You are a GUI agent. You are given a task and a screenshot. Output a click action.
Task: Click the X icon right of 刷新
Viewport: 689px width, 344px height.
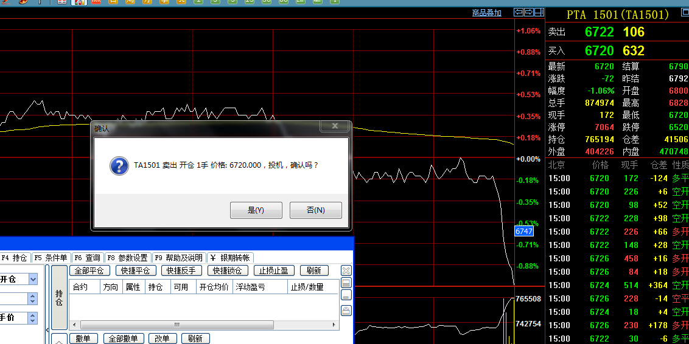coord(346,270)
